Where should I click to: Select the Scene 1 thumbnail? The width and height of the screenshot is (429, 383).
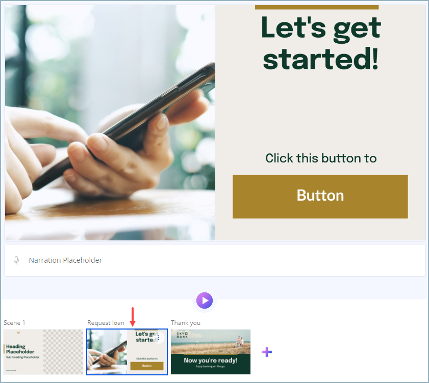click(43, 352)
